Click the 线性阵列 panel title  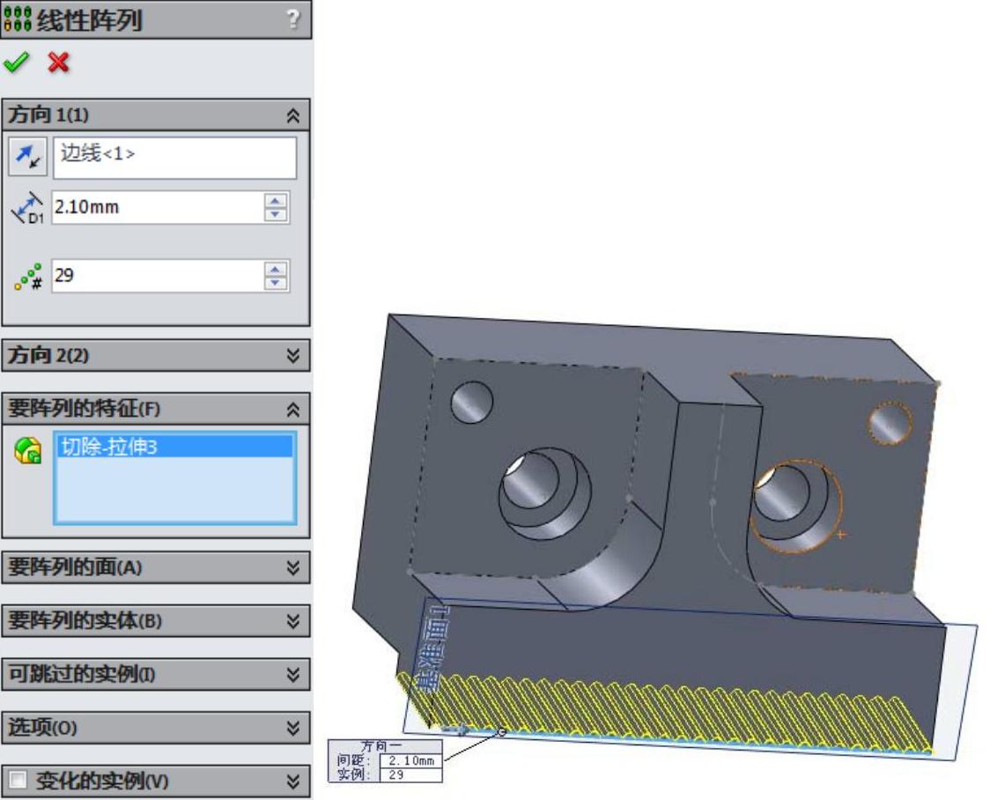89,20
